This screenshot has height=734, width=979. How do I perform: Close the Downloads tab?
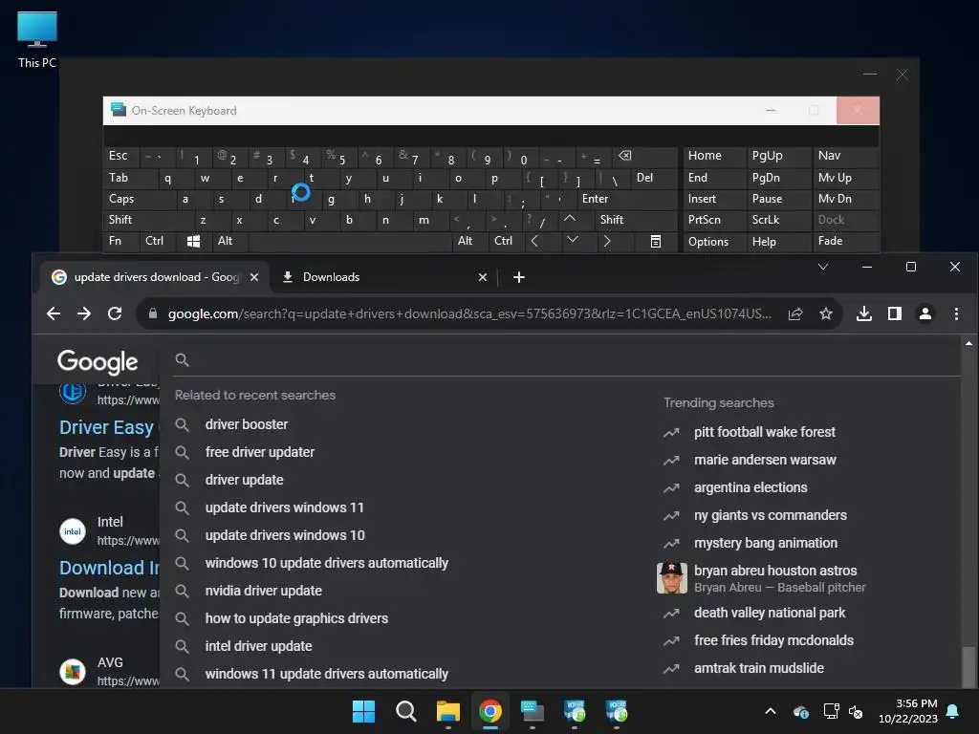click(483, 277)
